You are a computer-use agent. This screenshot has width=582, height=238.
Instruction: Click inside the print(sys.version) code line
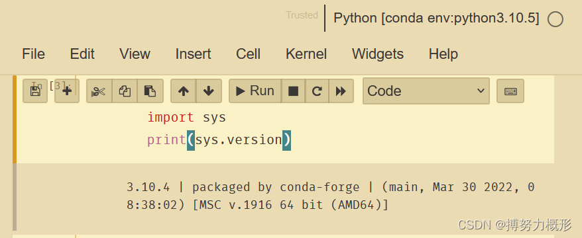(219, 140)
